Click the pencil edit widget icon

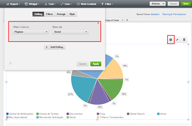pos(177,40)
